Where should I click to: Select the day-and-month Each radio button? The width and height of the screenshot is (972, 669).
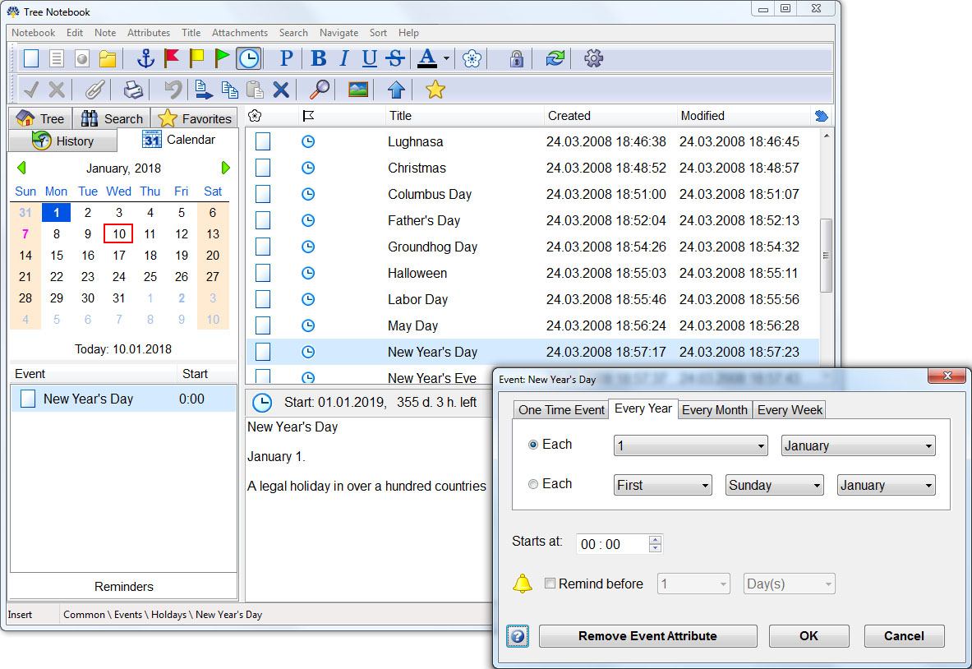pyautogui.click(x=532, y=445)
